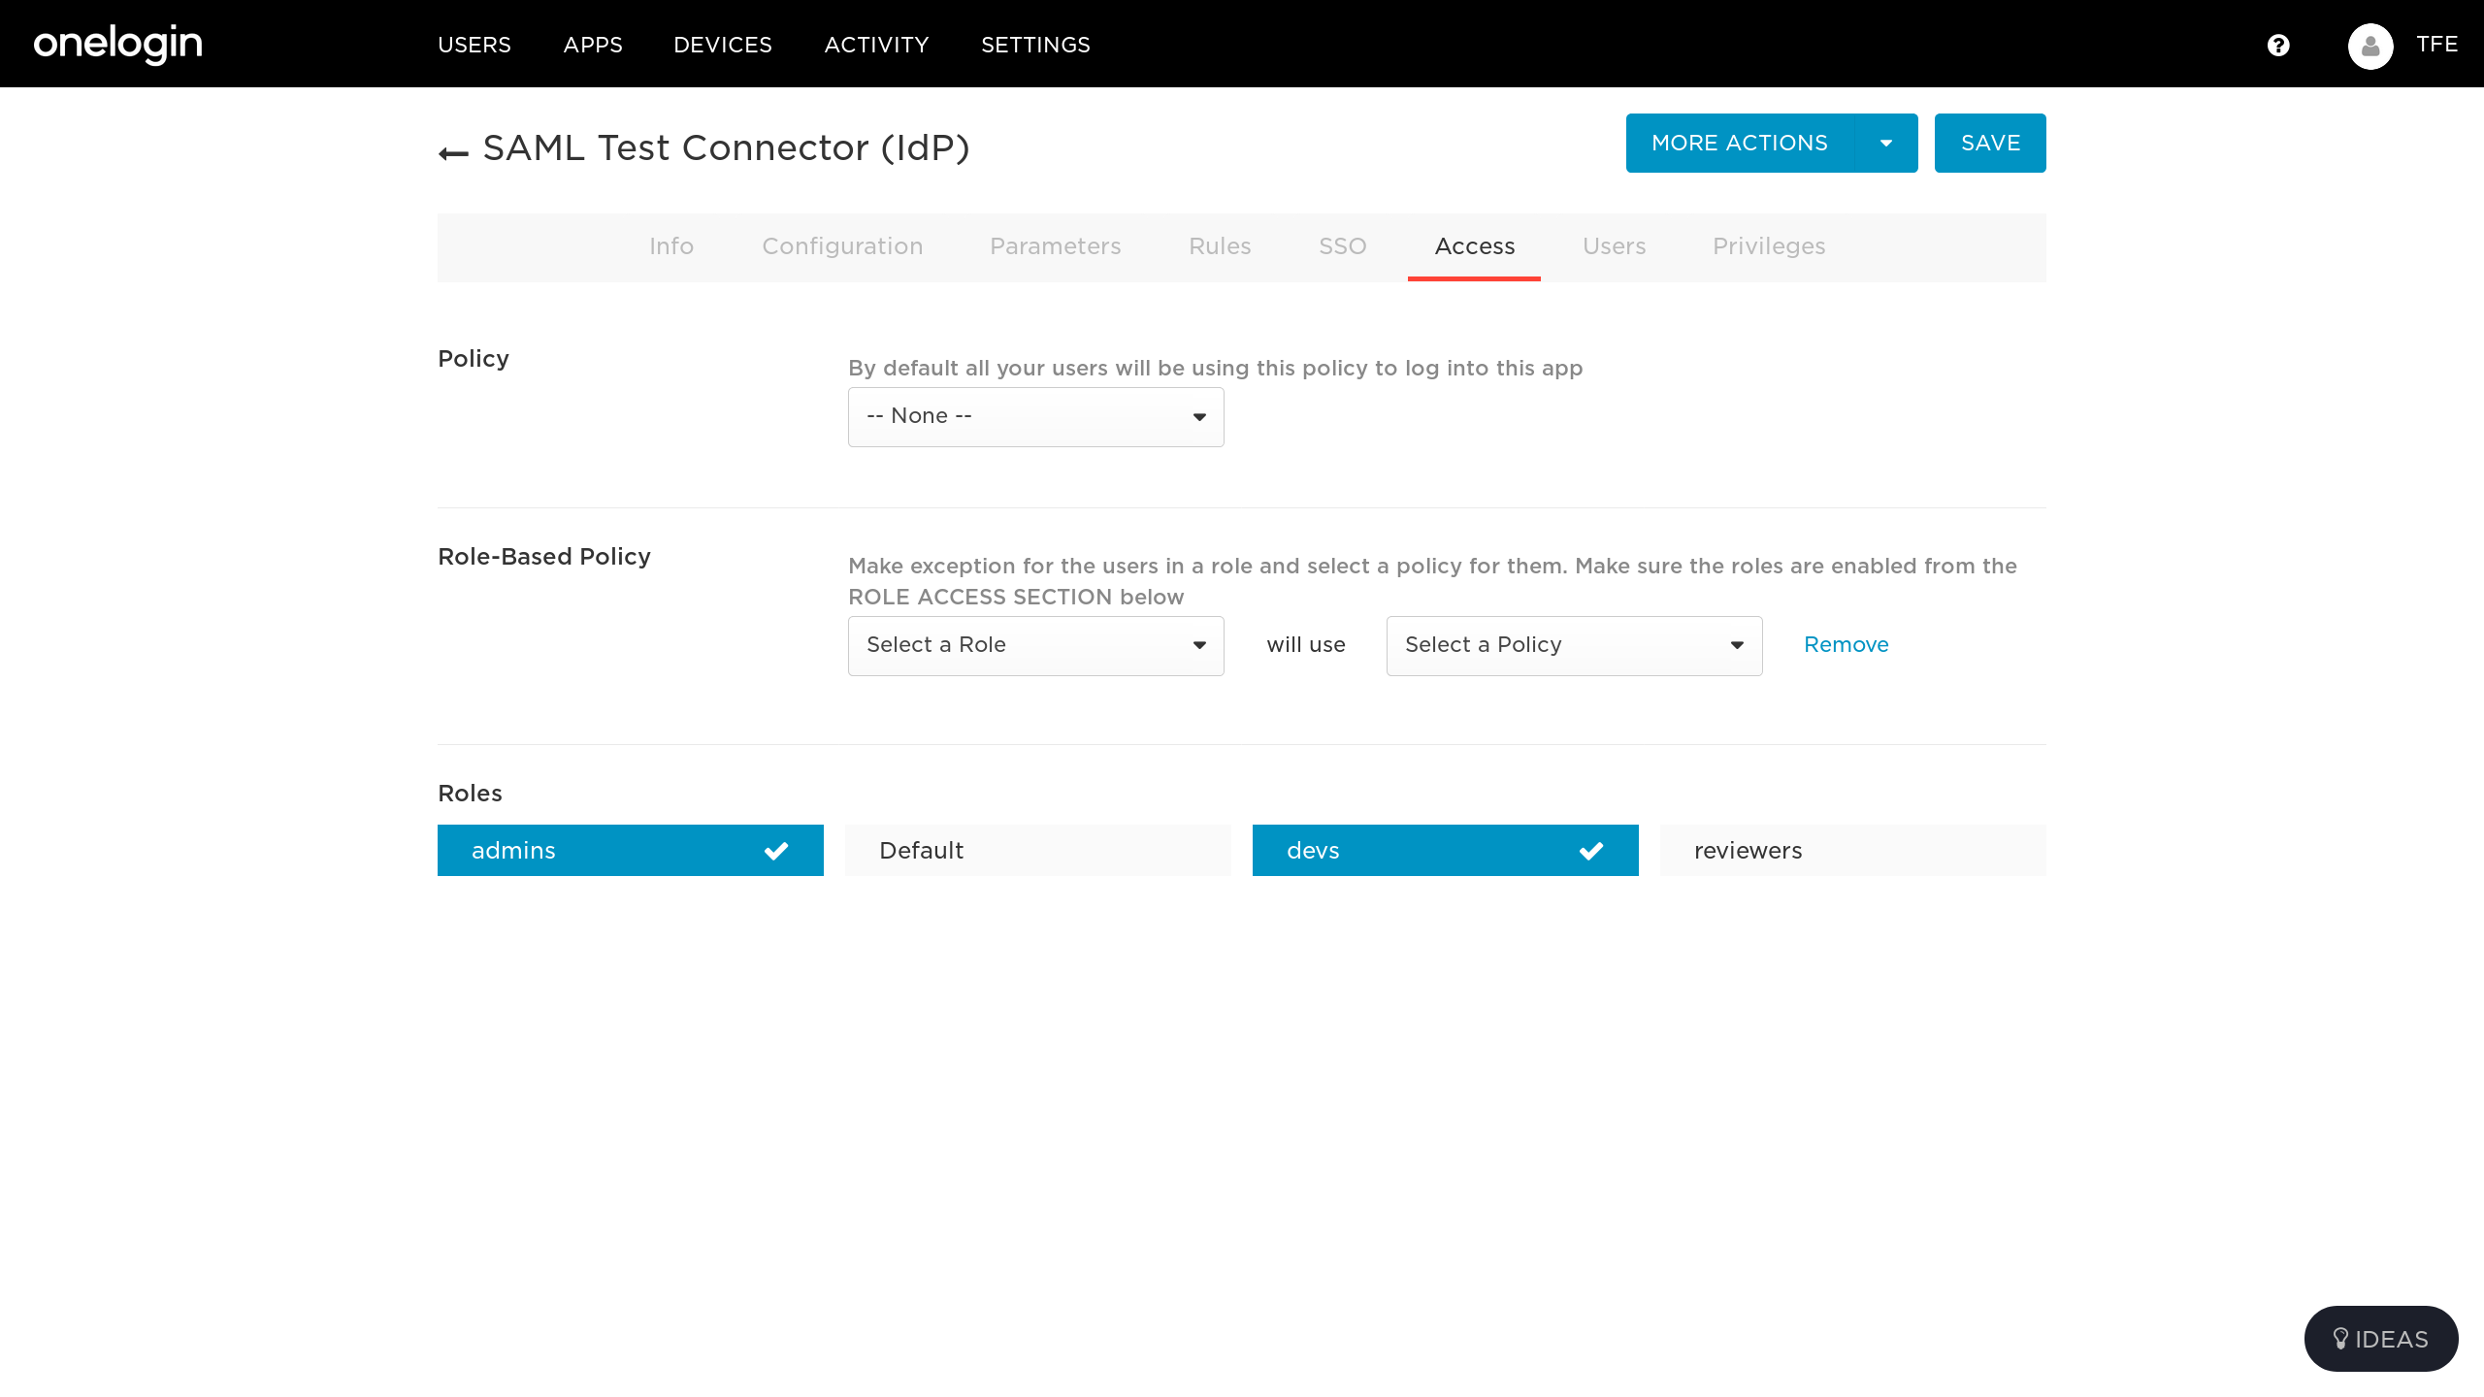
Task: Enable the Default role
Action: tap(1037, 851)
